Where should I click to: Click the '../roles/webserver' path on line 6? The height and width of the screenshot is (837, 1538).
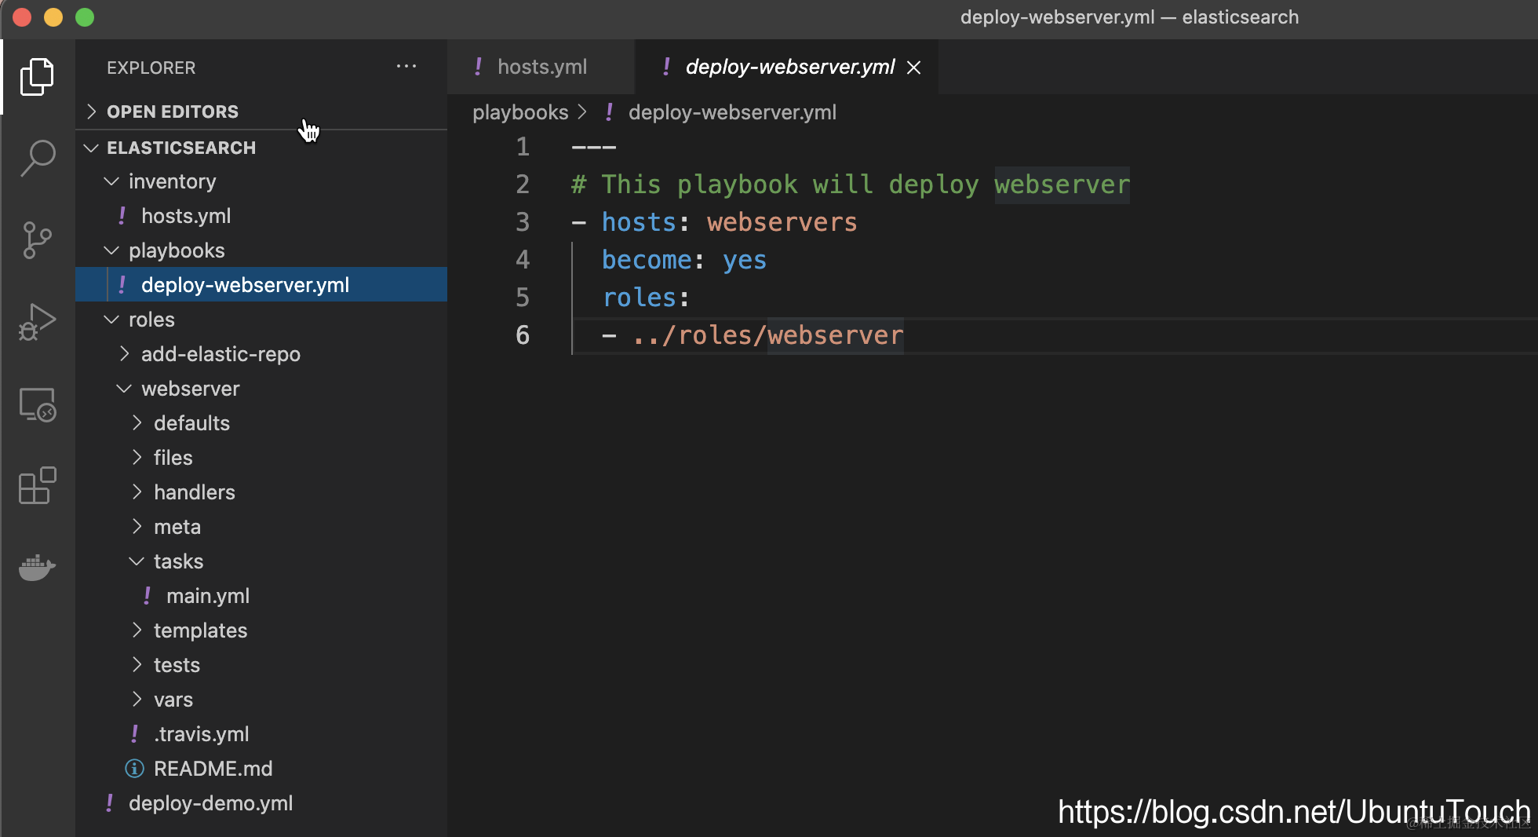coord(767,335)
